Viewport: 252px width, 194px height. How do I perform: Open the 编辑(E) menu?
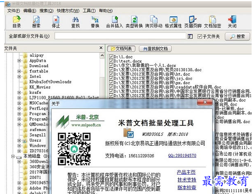(29, 11)
